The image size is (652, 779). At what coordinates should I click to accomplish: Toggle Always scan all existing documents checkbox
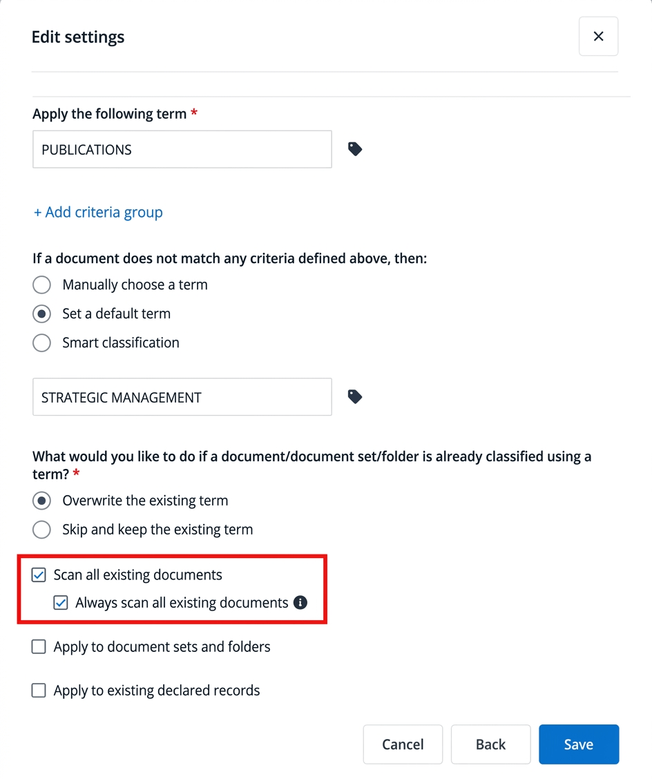pos(61,603)
